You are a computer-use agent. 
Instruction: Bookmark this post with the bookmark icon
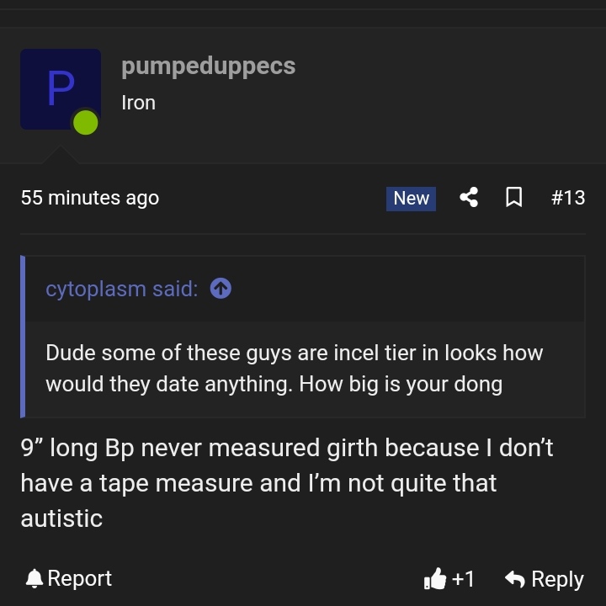coord(514,198)
